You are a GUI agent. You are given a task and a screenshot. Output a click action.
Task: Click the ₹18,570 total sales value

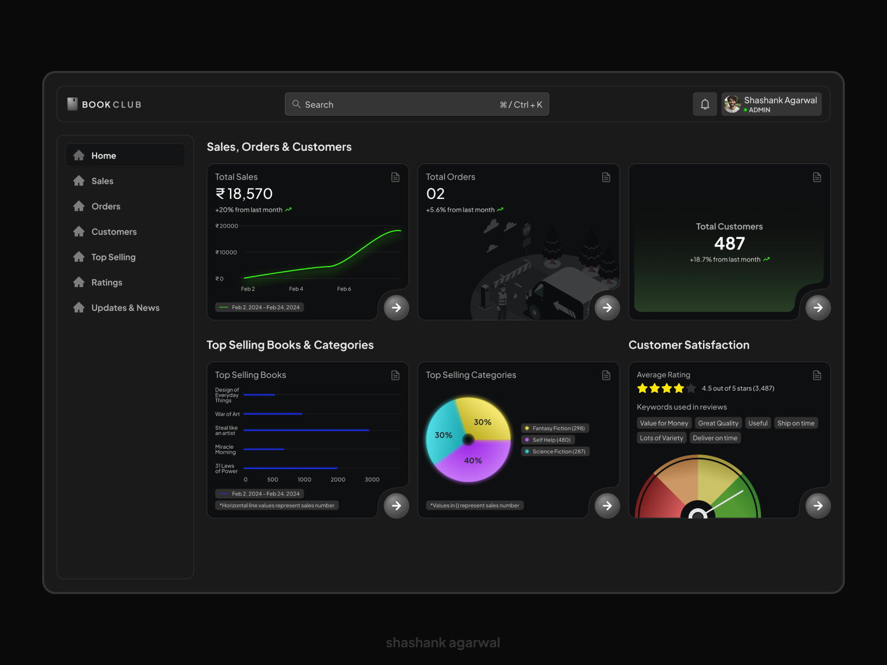[244, 194]
